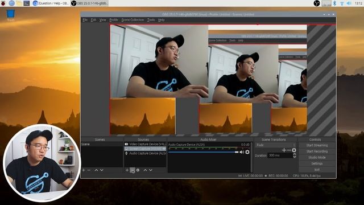Open the Profile menu
The image size is (364, 205).
point(114,20)
